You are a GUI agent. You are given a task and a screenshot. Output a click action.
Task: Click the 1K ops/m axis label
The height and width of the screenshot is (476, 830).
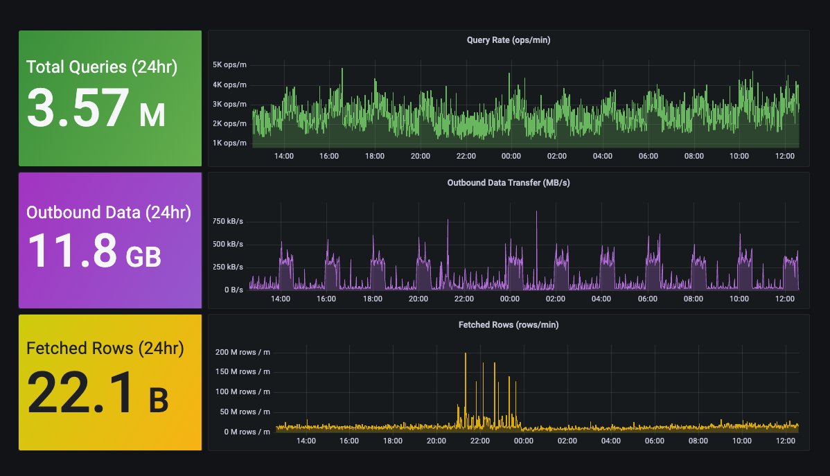pyautogui.click(x=229, y=143)
